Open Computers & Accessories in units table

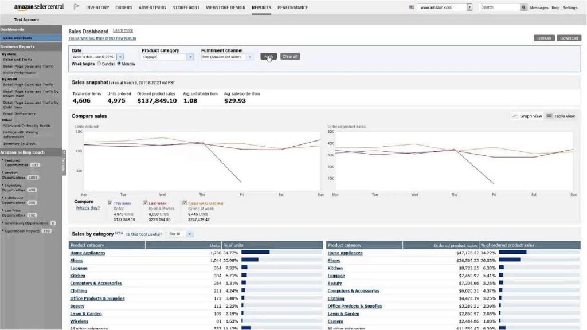pyautogui.click(x=96, y=283)
